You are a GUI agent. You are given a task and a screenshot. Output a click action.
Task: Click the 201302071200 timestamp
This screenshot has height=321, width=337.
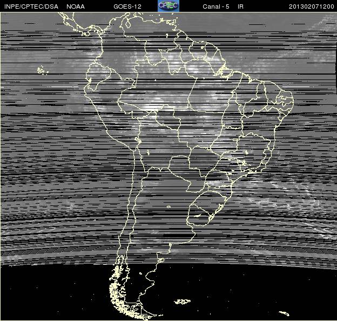click(x=312, y=6)
